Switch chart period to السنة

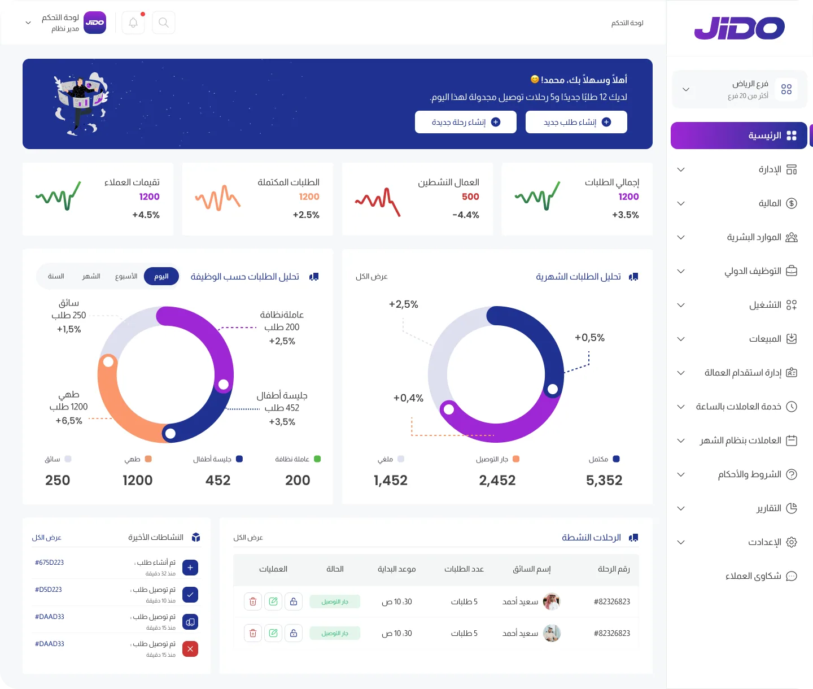pyautogui.click(x=56, y=276)
